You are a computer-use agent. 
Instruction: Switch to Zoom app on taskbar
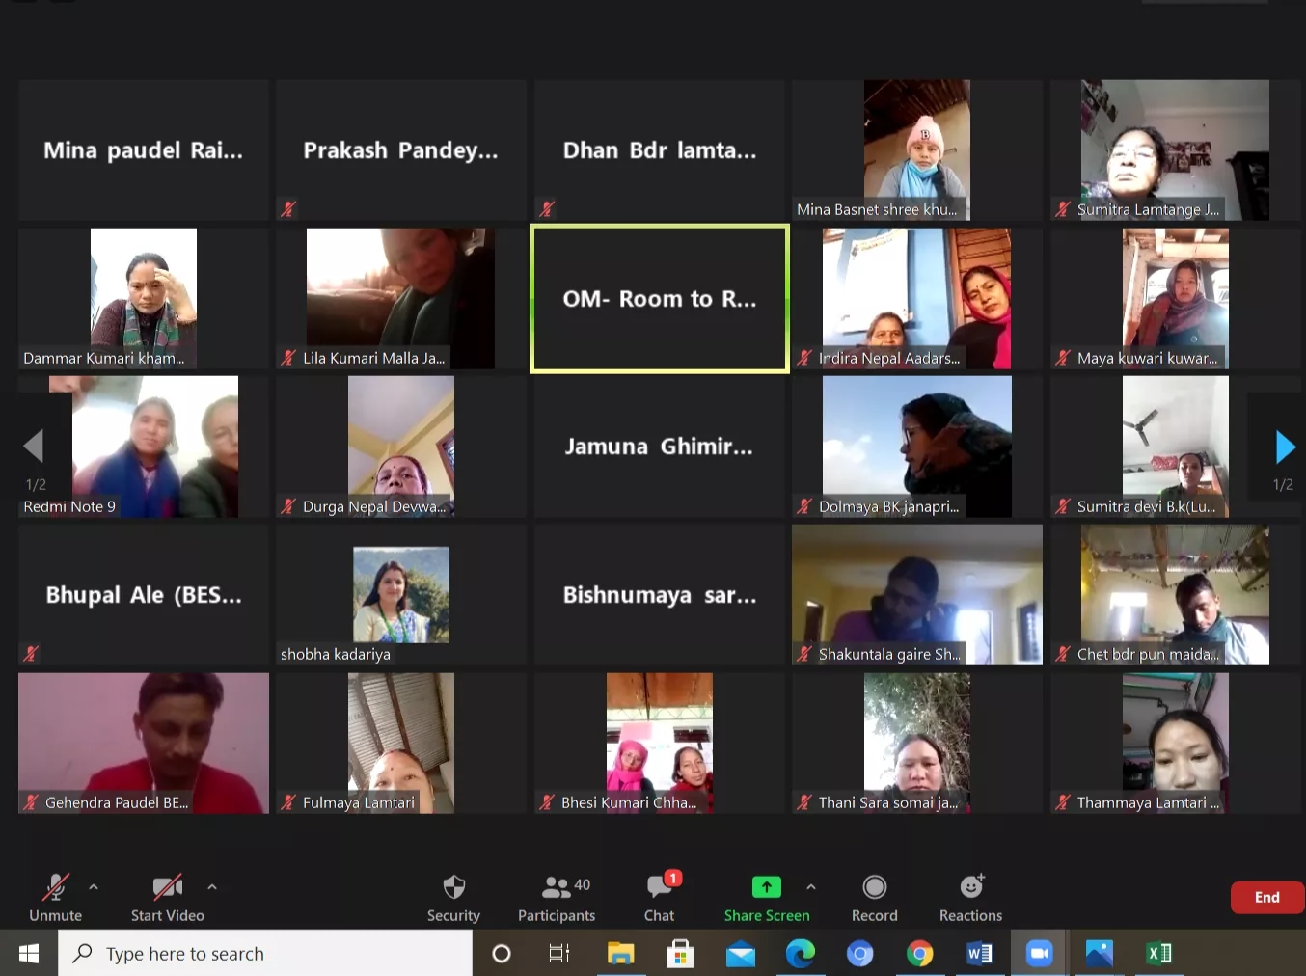1039,953
